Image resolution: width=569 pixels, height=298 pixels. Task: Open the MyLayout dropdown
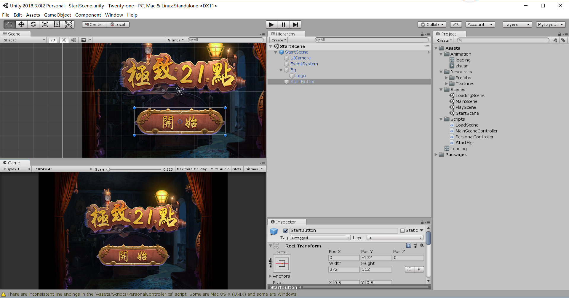coord(551,25)
